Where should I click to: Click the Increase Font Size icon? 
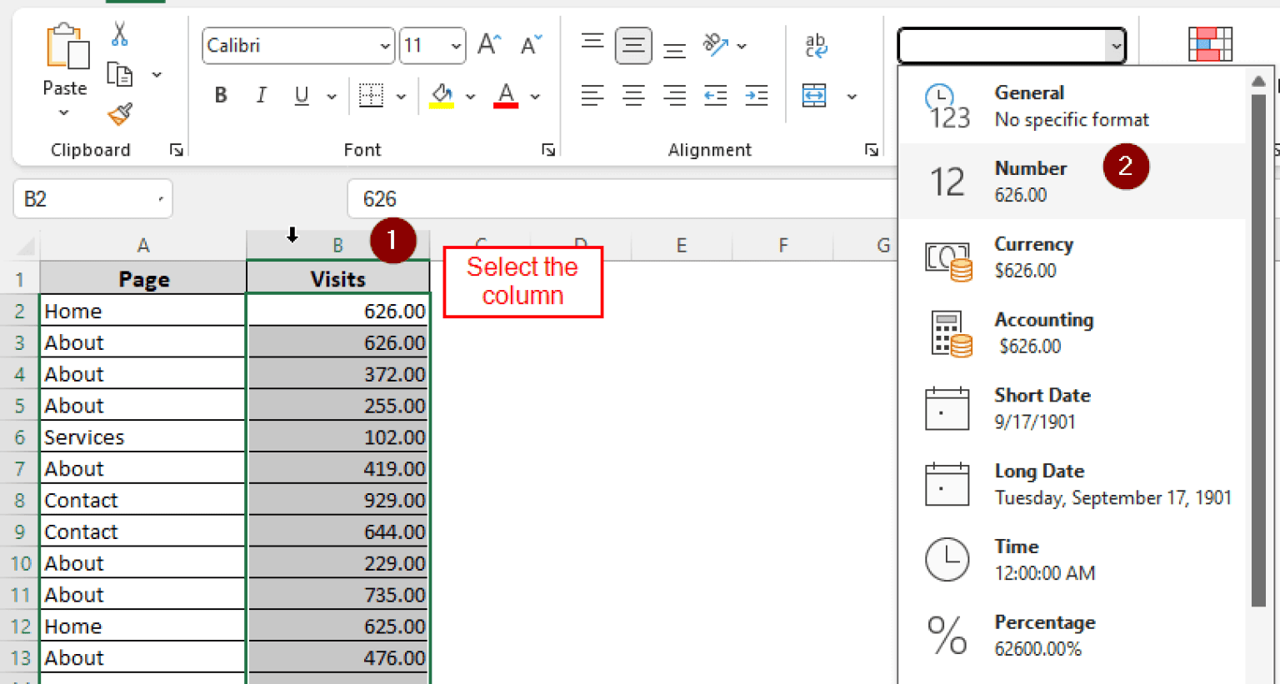tap(489, 45)
